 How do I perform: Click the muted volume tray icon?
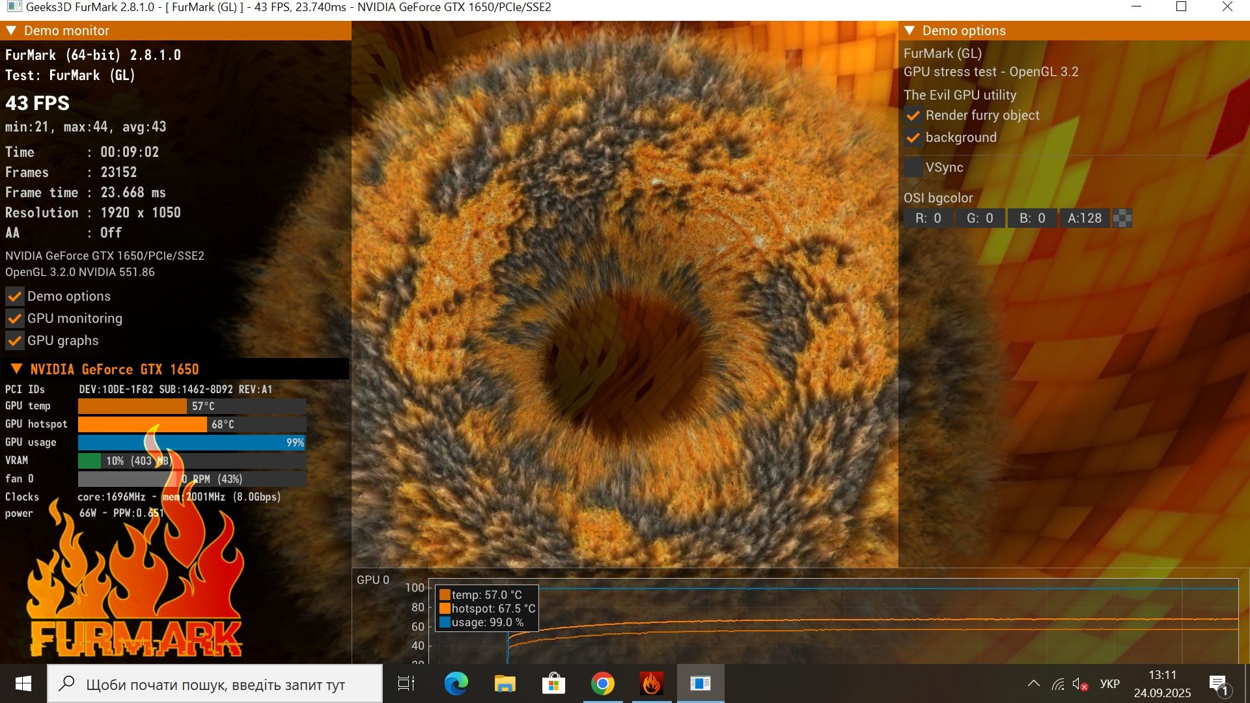pyautogui.click(x=1080, y=684)
